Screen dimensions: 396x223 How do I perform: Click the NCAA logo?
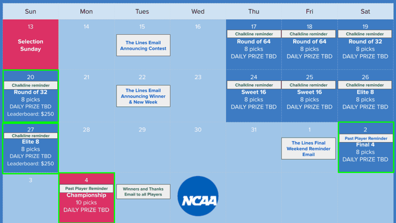click(x=198, y=196)
